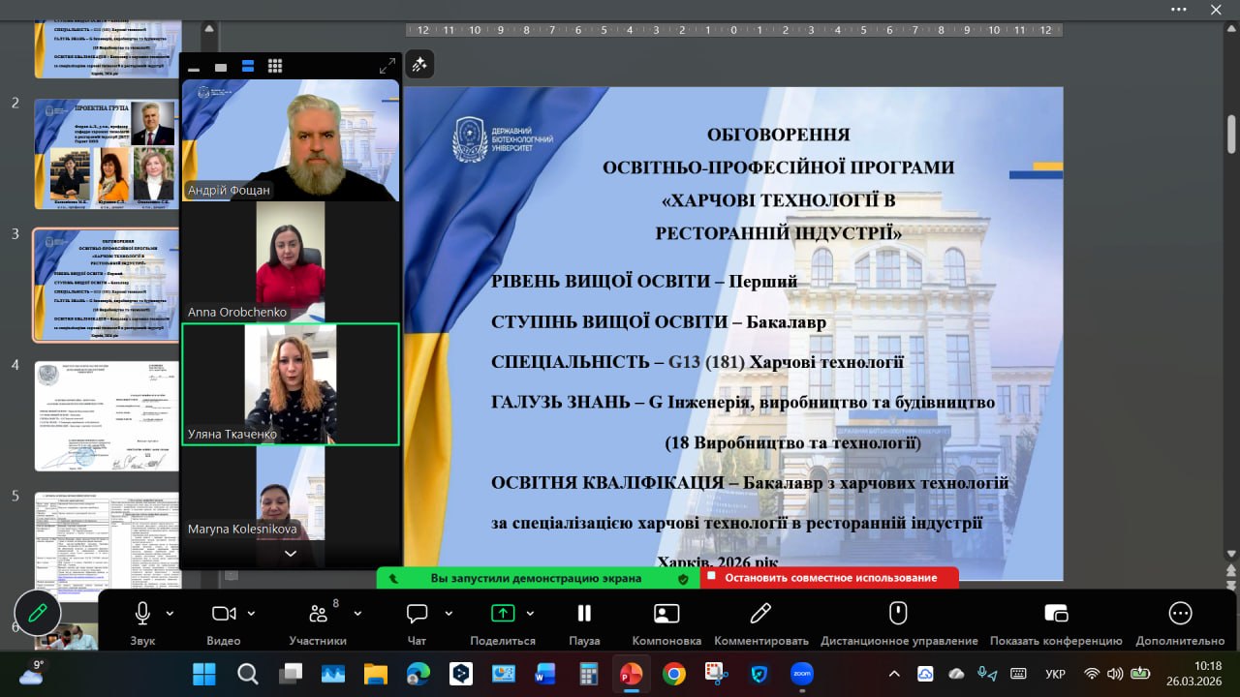Image resolution: width=1240 pixels, height=697 pixels.
Task: Open the chevron next to Поделиться
Action: [x=530, y=614]
